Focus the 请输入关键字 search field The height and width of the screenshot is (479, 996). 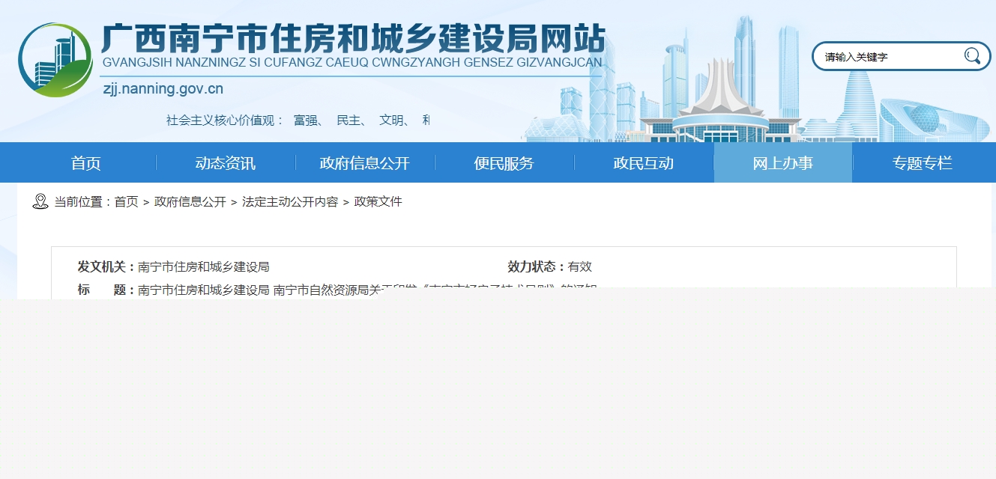(x=892, y=56)
